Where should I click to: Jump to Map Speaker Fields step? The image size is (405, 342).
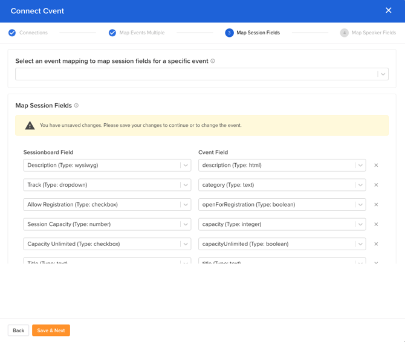coord(374,33)
